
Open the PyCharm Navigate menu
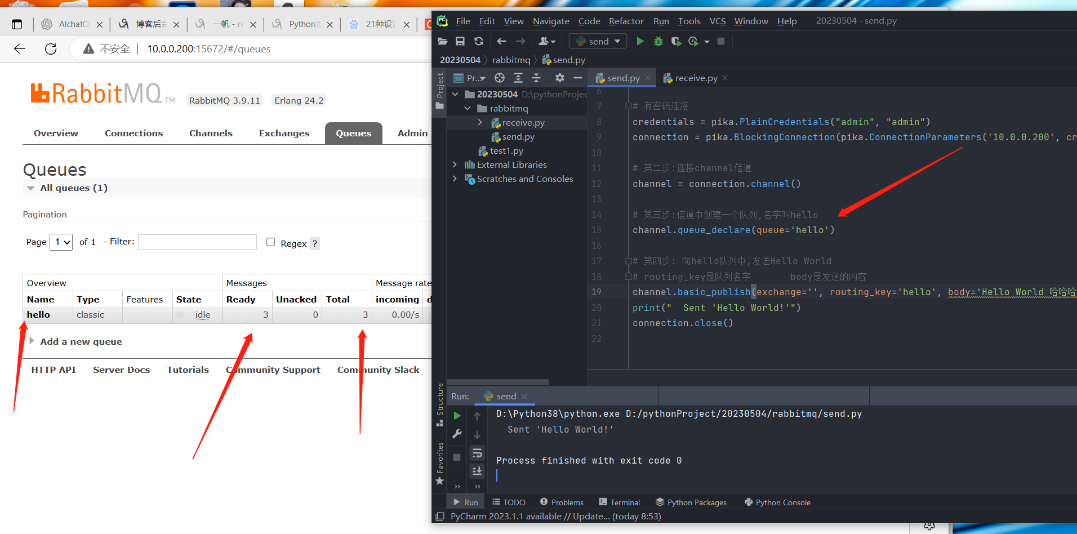click(x=551, y=21)
